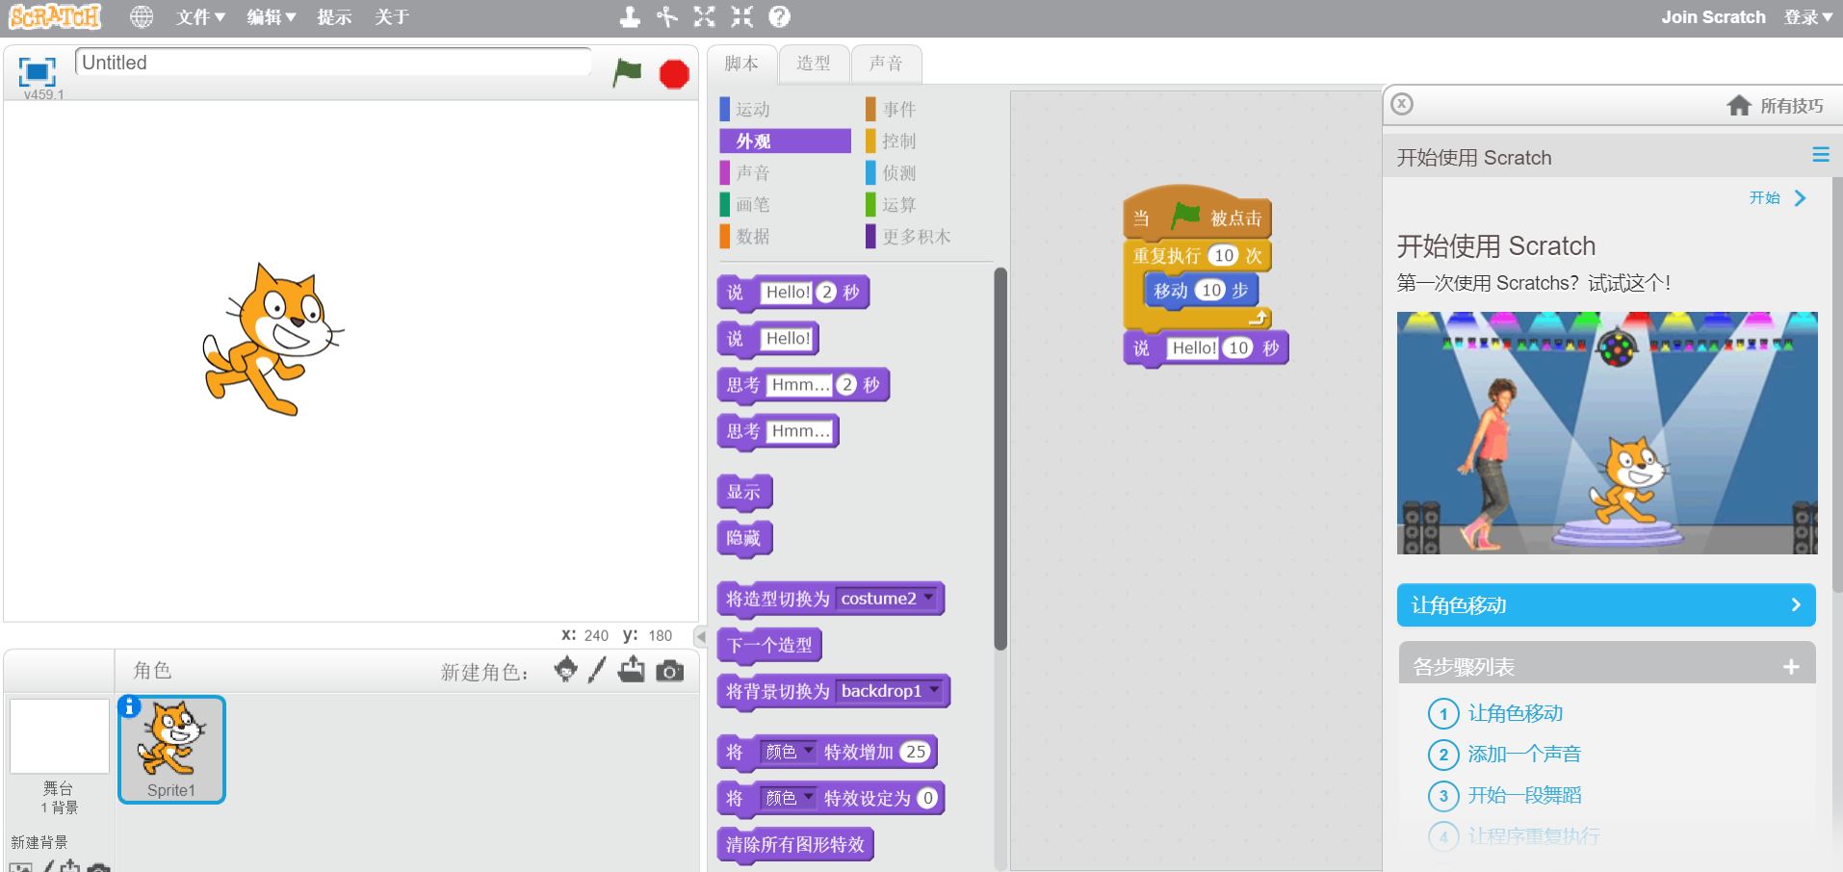The height and width of the screenshot is (872, 1843).
Task: Select the duplicate stamp tool
Action: pos(630,16)
